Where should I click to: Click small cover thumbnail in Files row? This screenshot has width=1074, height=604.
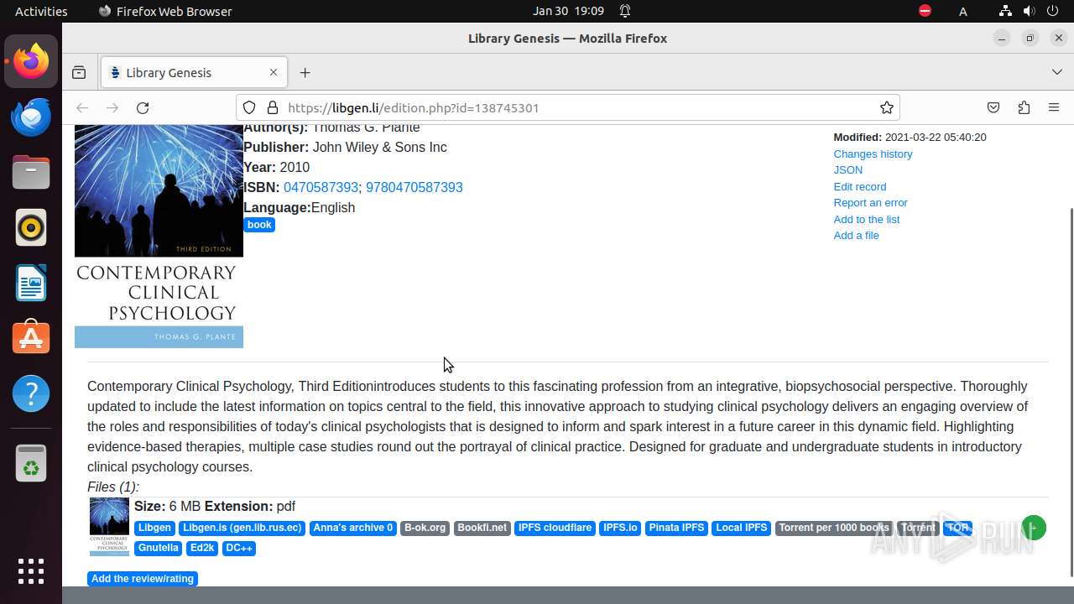coord(110,527)
